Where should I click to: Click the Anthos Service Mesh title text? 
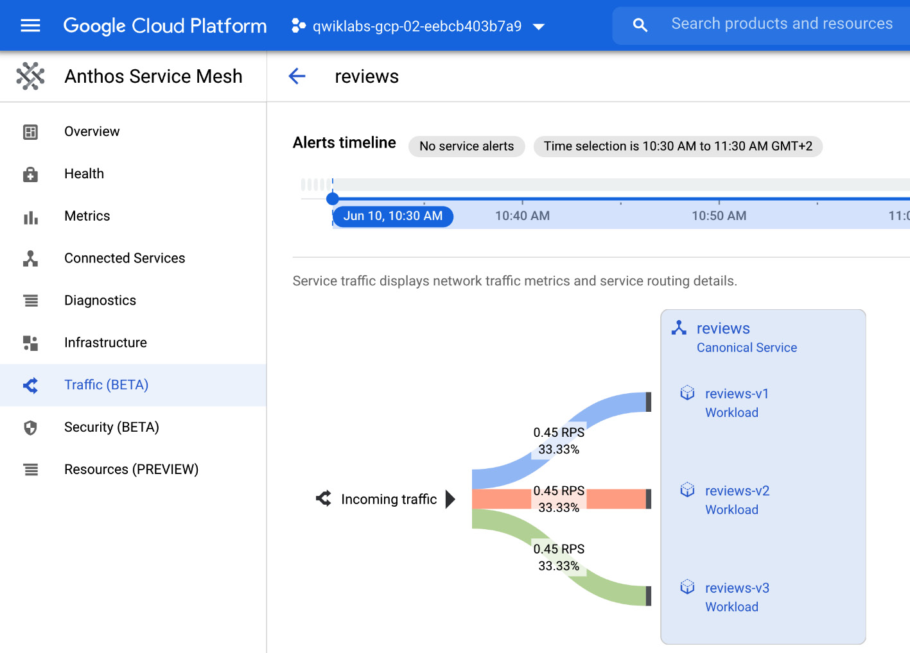pyautogui.click(x=153, y=76)
